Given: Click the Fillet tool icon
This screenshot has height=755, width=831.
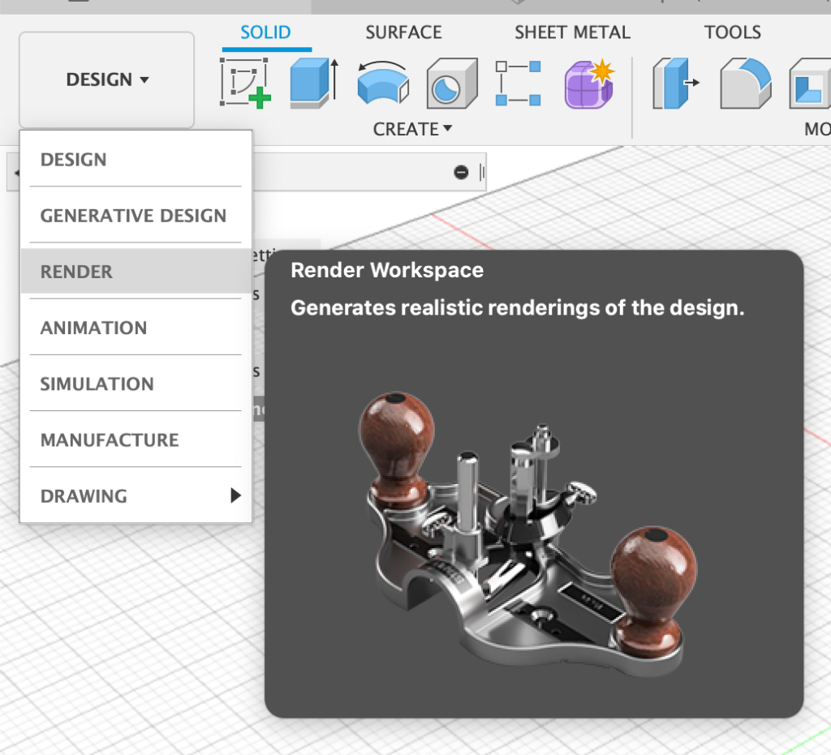Looking at the screenshot, I should 746,84.
